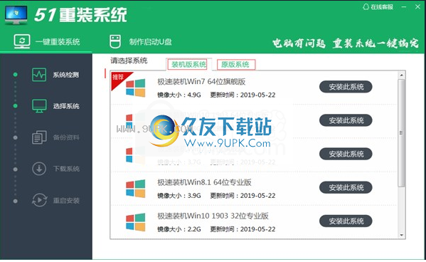The height and width of the screenshot is (262, 426).
Task: Click the USB drive icon
Action: (115, 41)
